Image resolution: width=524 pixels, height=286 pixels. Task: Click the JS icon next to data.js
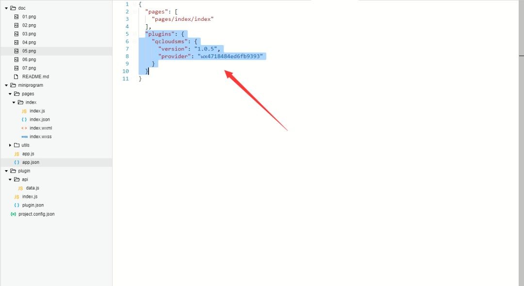[x=20, y=188]
